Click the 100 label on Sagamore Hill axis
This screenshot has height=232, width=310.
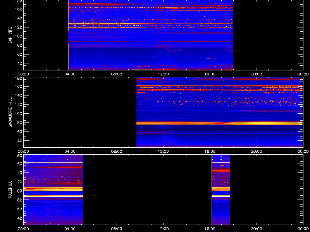[x=18, y=114]
